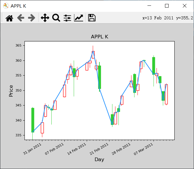This screenshot has width=194, height=169.
Task: Click the first tall green candlestick at far left
Action: click(33, 120)
